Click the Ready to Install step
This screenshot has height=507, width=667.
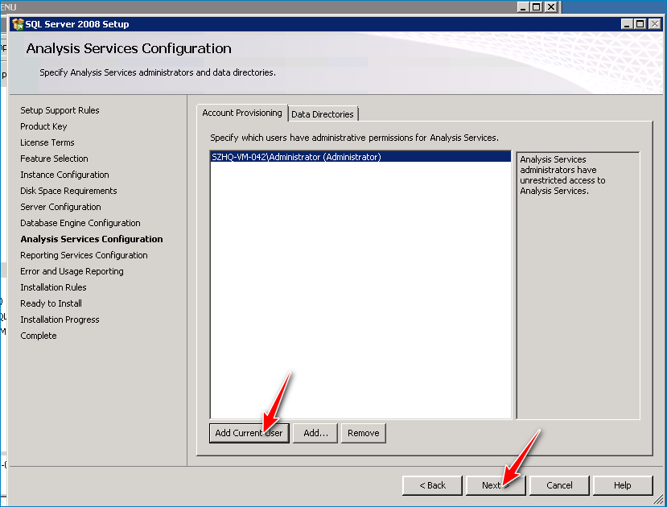[x=51, y=303]
